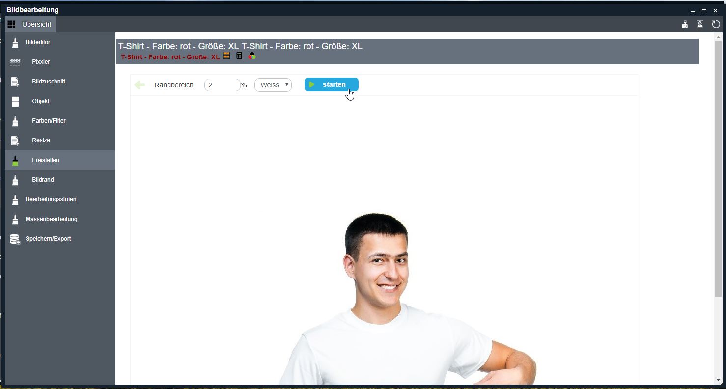The width and height of the screenshot is (726, 389).
Task: Open the Bearbeitungsstufen menu entry
Action: 60,199
